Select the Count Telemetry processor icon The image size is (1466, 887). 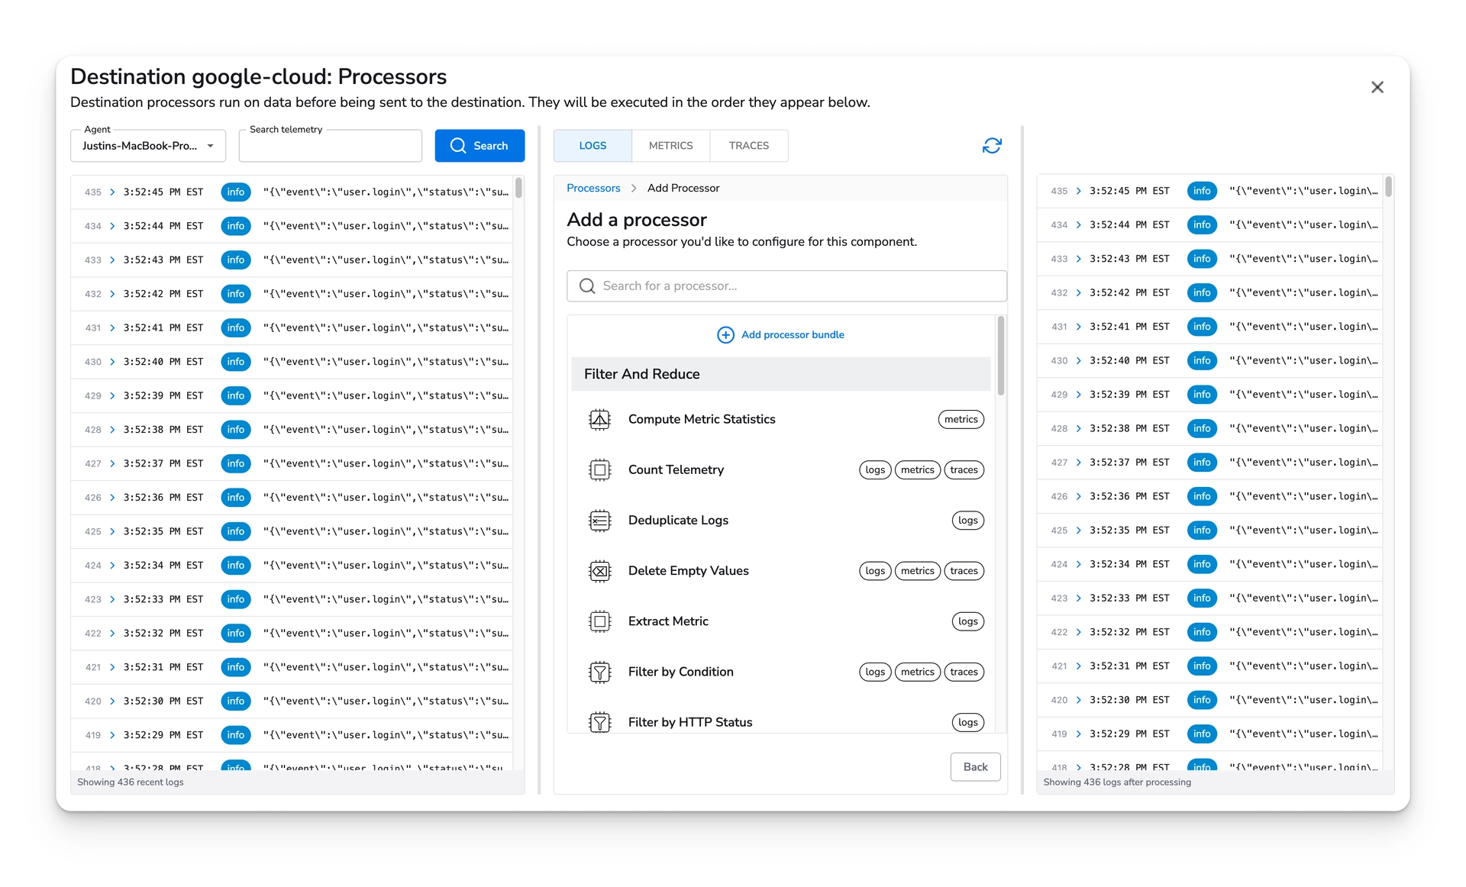coord(601,469)
